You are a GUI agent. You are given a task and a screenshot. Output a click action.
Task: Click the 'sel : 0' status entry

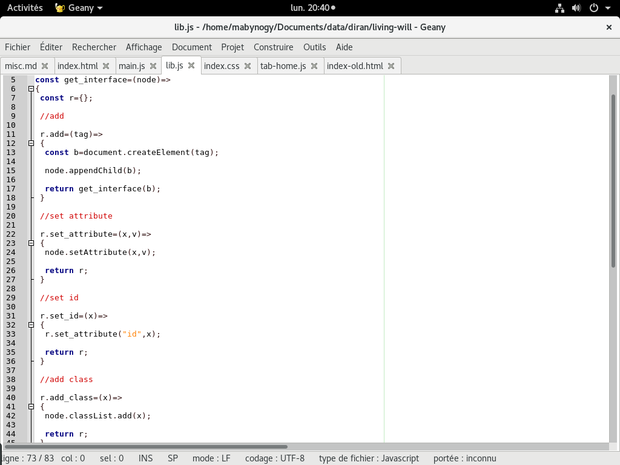[x=112, y=459]
